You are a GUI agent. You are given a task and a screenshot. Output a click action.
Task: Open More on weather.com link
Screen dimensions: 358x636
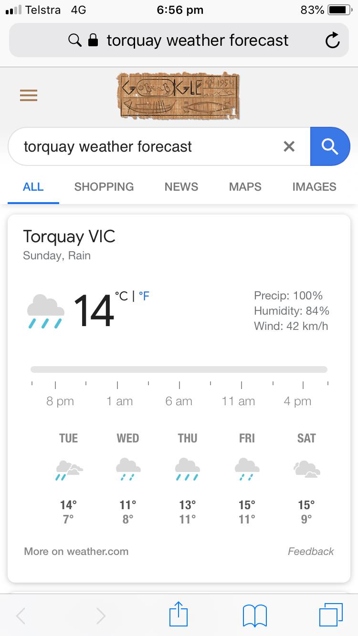[76, 552]
